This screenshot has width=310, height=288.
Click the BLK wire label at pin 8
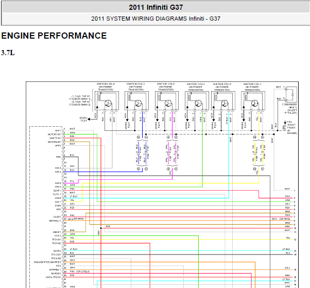tap(72, 155)
